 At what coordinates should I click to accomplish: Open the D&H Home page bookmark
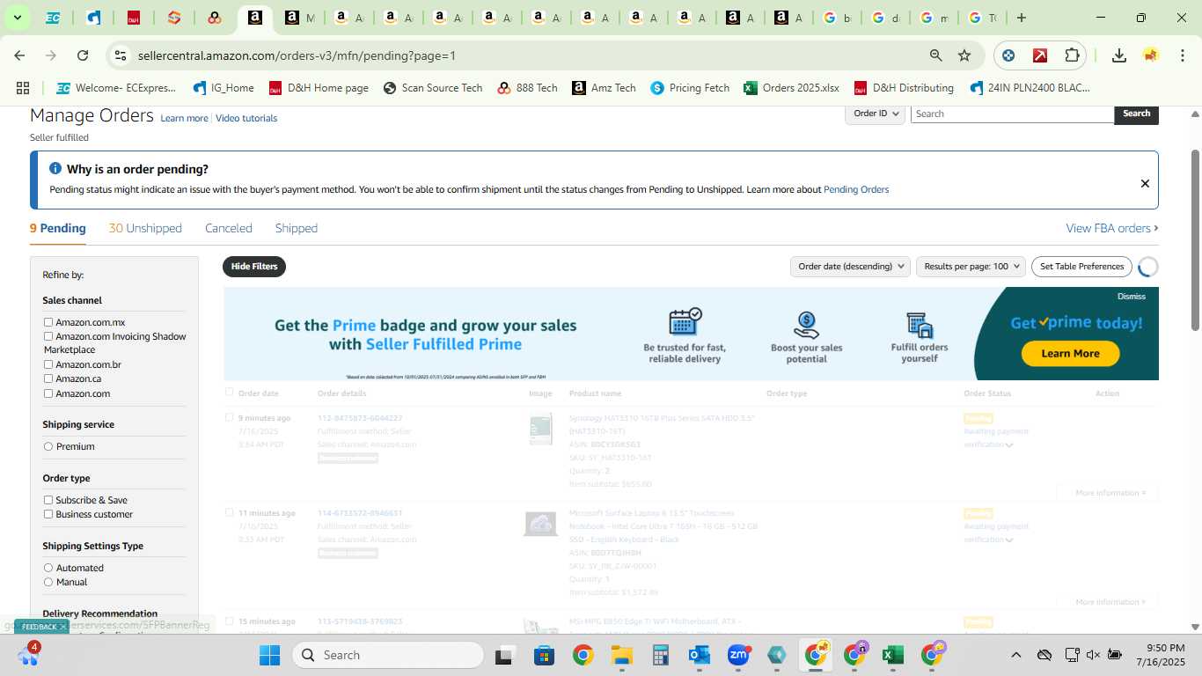319,88
